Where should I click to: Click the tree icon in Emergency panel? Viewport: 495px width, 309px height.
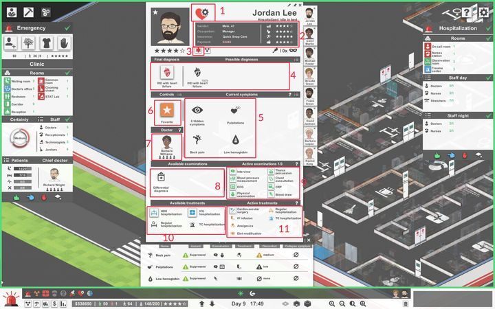28,43
